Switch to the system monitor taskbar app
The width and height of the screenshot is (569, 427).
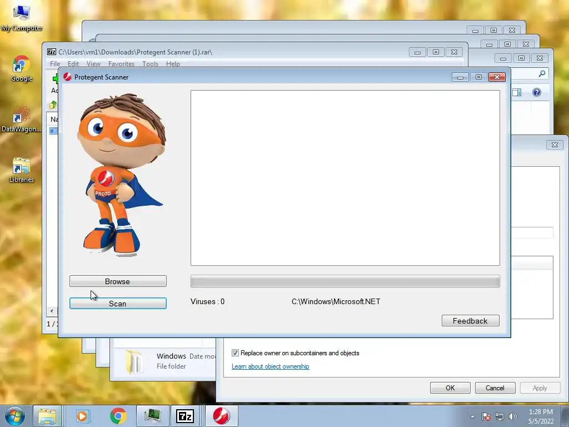tap(152, 416)
